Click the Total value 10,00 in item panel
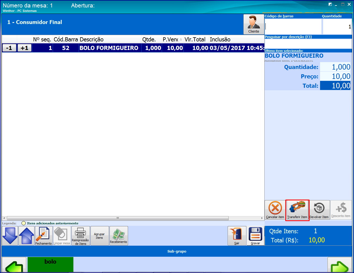 click(335, 86)
